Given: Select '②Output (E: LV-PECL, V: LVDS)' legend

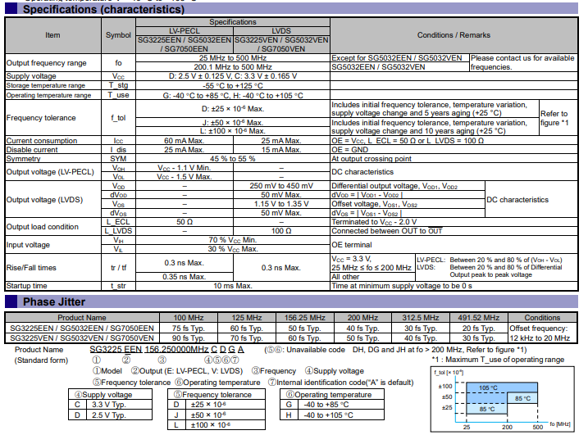Looking at the screenshot, I should (x=187, y=371).
